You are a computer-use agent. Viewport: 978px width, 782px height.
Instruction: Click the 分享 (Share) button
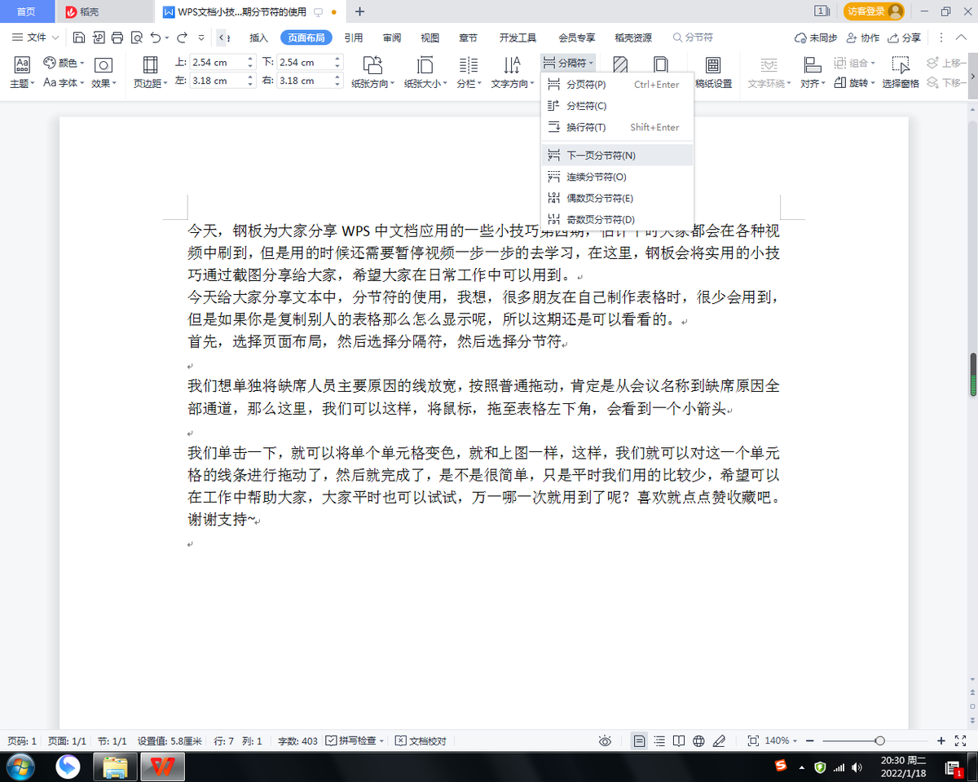point(905,37)
